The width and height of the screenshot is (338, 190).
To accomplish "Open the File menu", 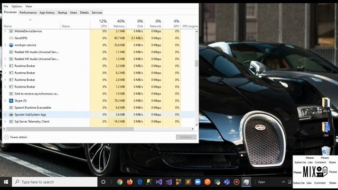I will click(6, 6).
